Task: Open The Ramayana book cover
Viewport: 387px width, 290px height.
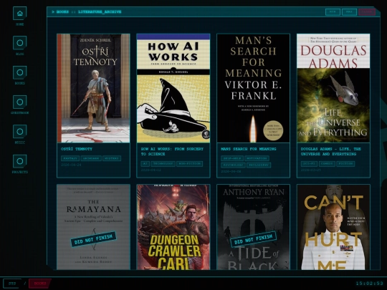Action: tap(94, 227)
